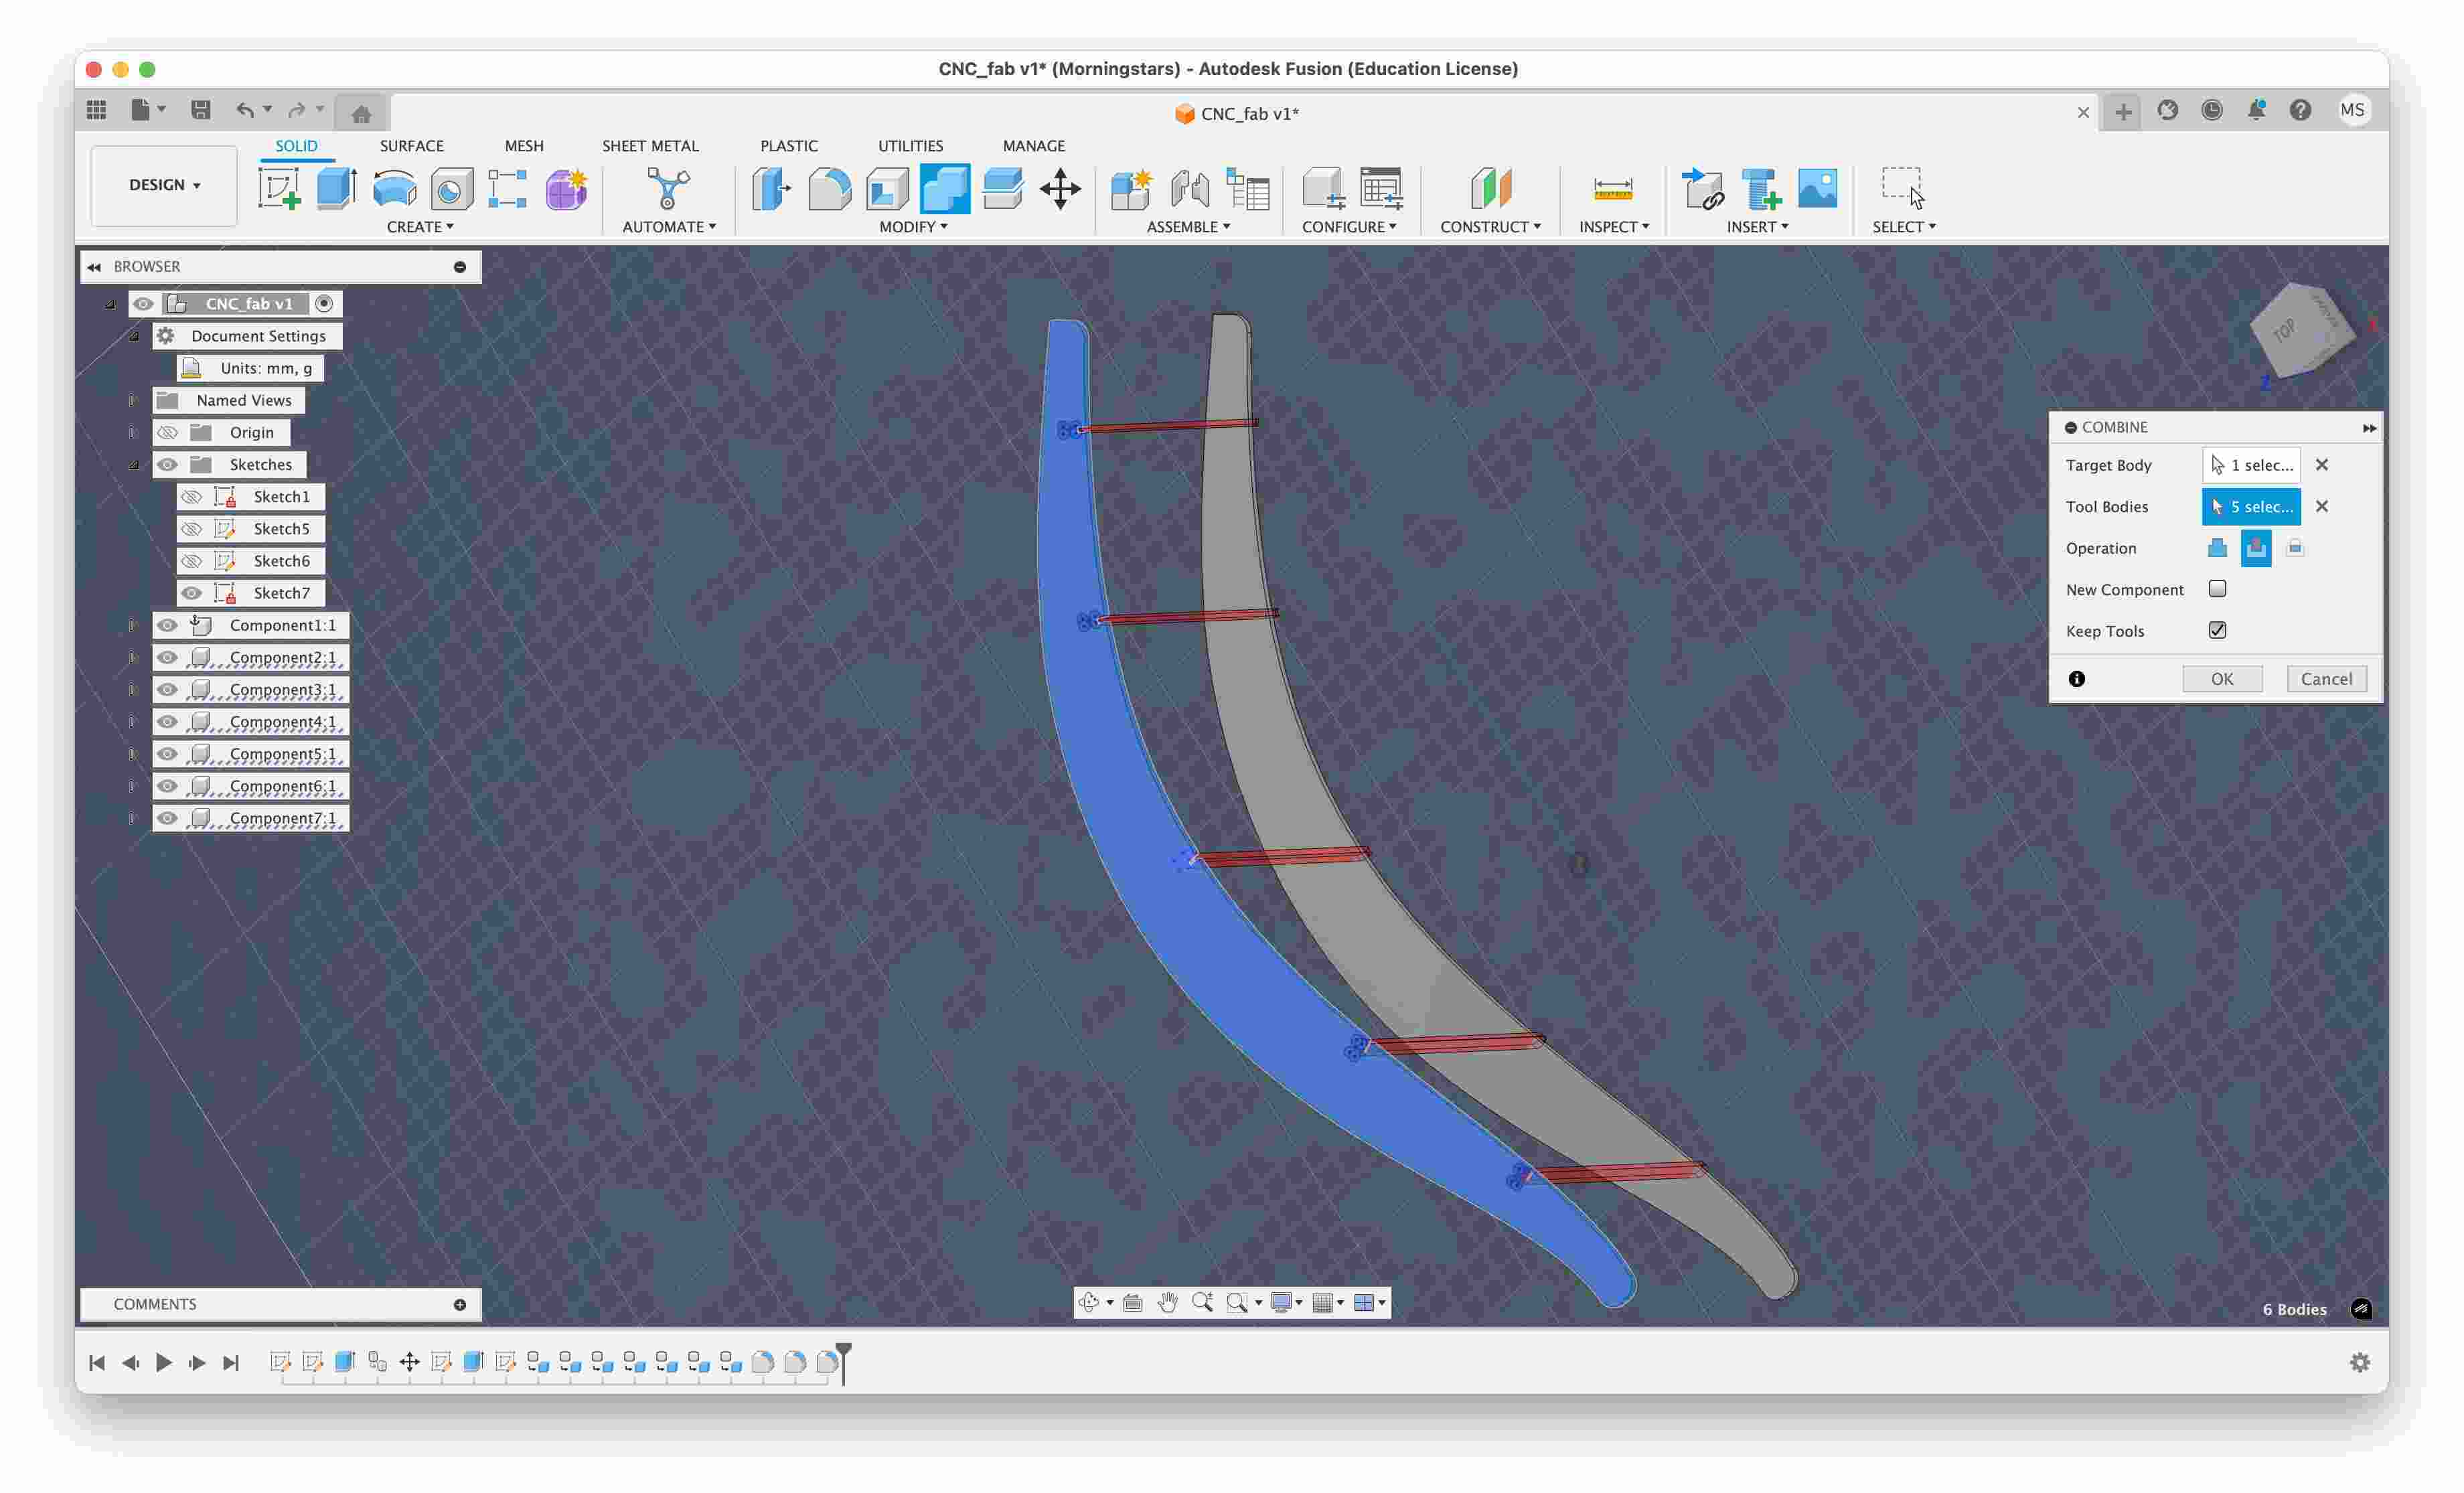Click the Tool Bodies selection field
The height and width of the screenshot is (1493, 2464).
click(x=2251, y=506)
